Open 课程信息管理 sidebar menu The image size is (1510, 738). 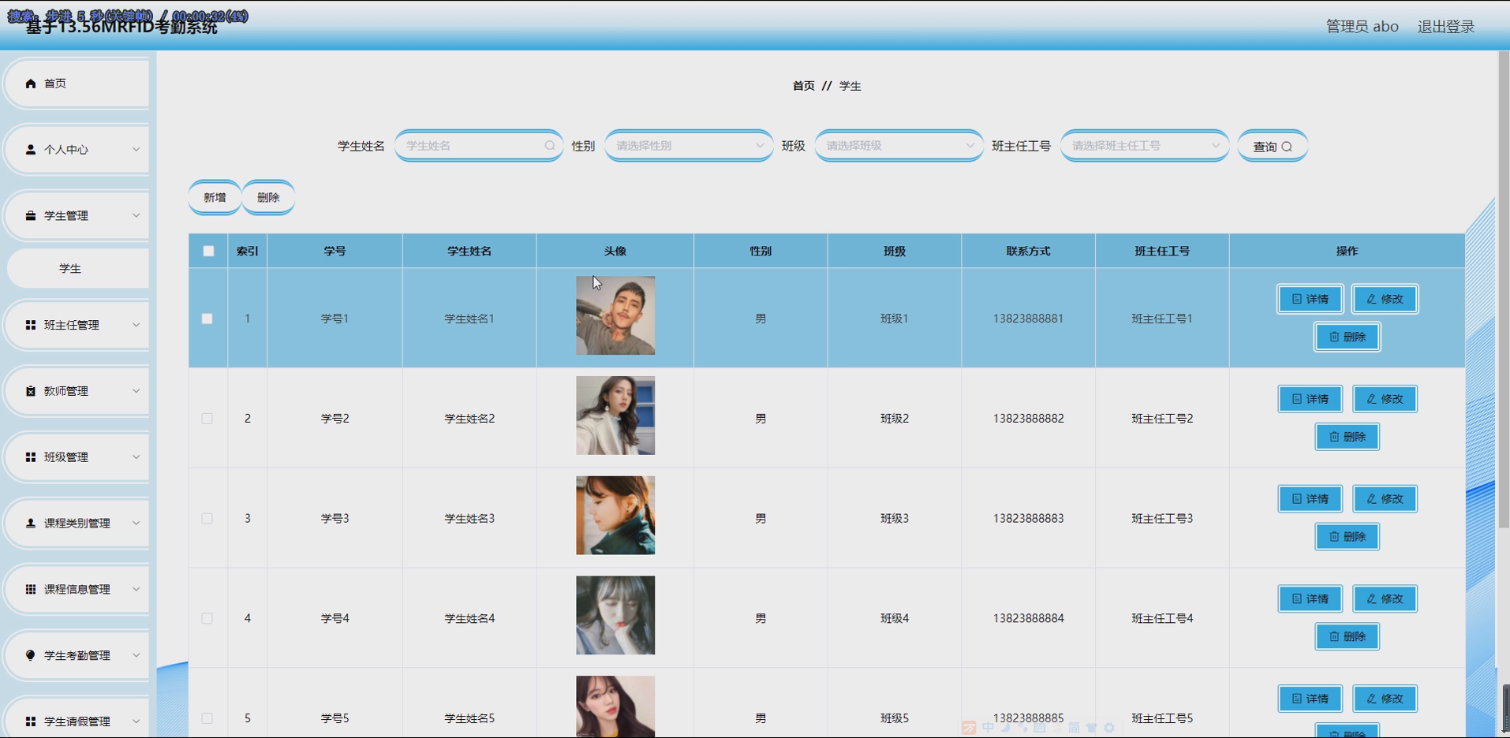click(77, 590)
